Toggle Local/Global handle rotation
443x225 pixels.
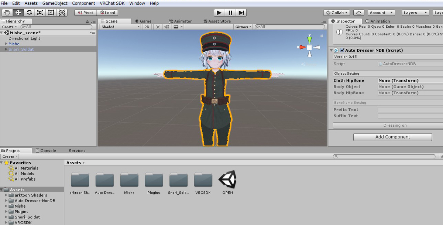[x=107, y=13]
